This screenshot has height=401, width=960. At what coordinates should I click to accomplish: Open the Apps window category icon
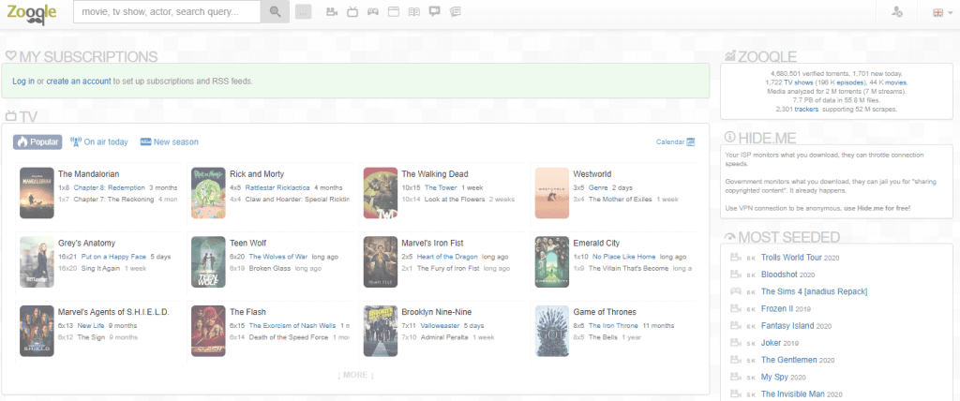394,11
